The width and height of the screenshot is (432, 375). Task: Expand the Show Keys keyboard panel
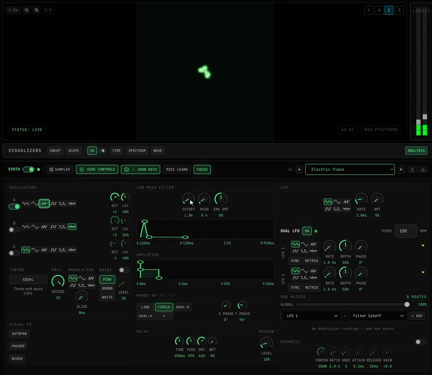141,170
